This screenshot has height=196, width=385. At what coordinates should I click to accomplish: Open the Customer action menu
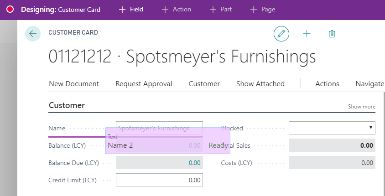(204, 84)
